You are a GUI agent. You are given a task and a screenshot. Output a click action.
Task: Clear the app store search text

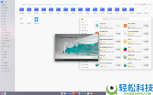click(x=128, y=19)
